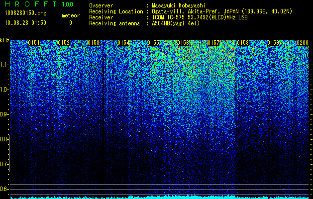Click the observer name Masayuki Kobayashi
Screen dimensions: 313x199
179,5
